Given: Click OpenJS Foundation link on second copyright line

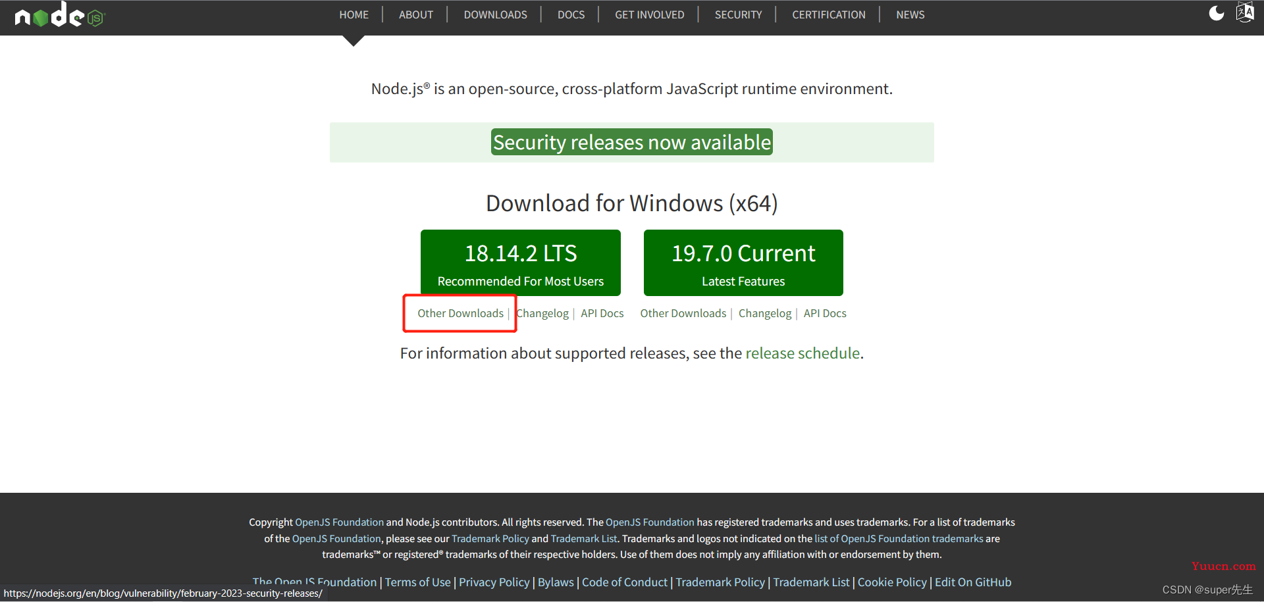Looking at the screenshot, I should pyautogui.click(x=336, y=538).
